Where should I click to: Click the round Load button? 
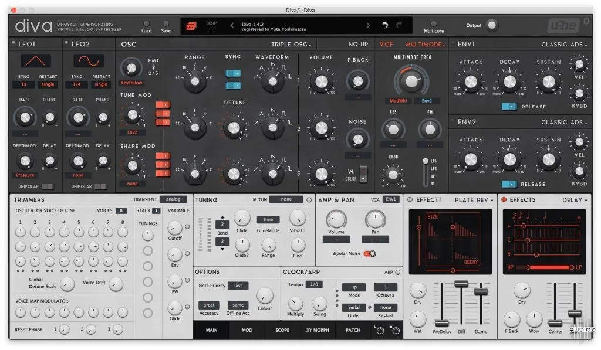tap(146, 23)
